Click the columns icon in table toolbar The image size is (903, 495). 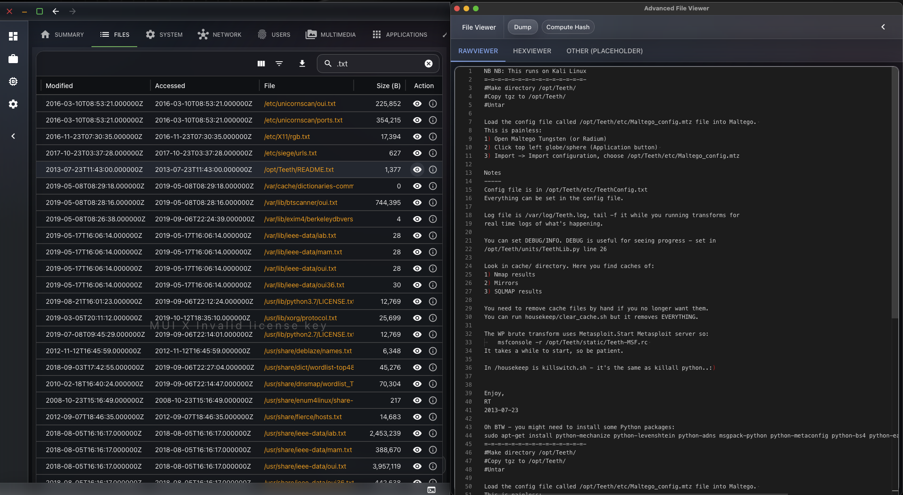(261, 64)
